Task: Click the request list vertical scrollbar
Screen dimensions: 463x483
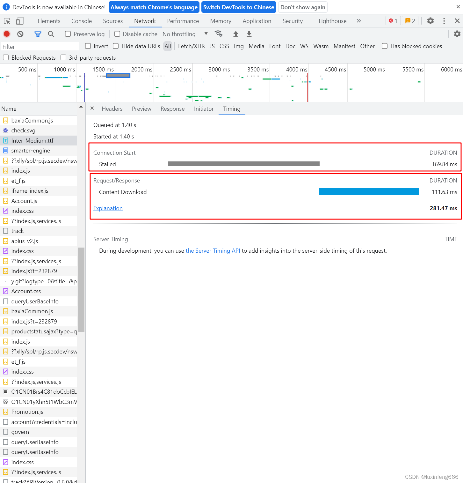Action: click(x=81, y=290)
